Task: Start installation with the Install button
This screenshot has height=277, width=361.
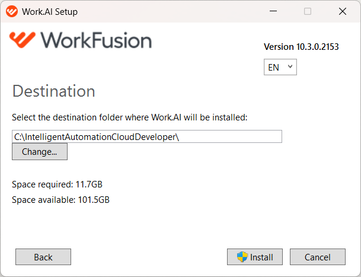Action: point(255,257)
